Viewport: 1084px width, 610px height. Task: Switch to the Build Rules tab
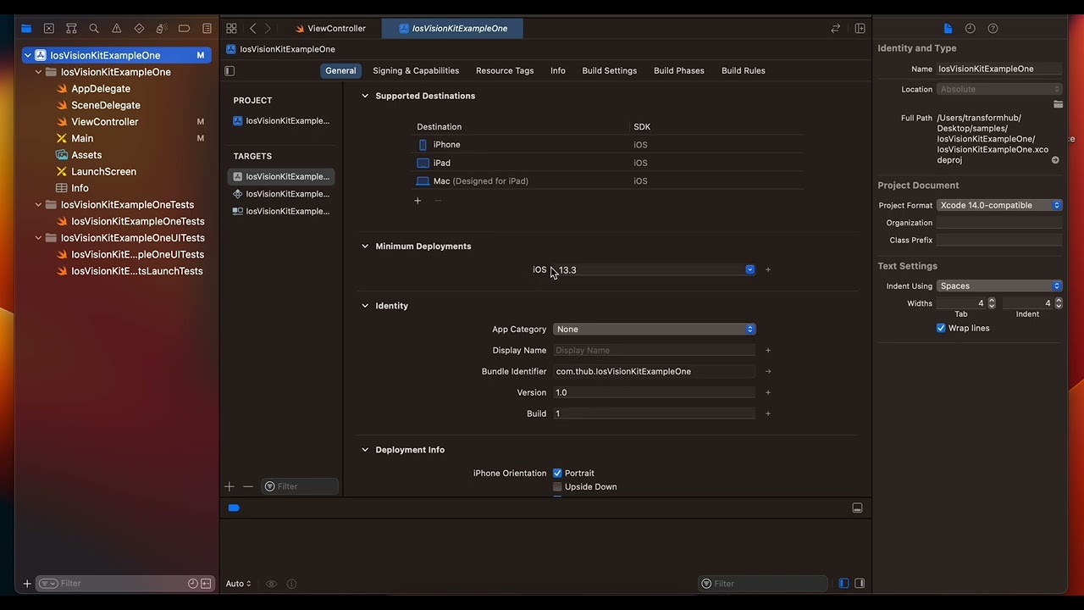743,70
